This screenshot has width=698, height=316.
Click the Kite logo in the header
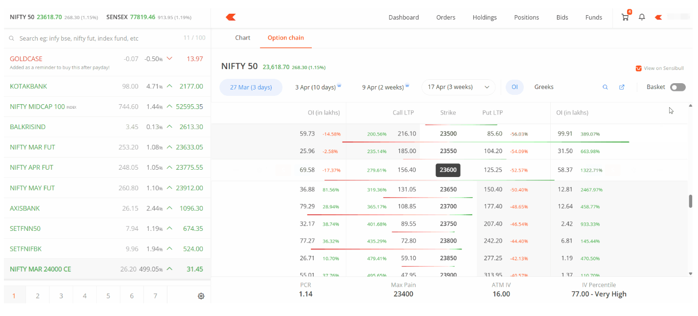(231, 17)
